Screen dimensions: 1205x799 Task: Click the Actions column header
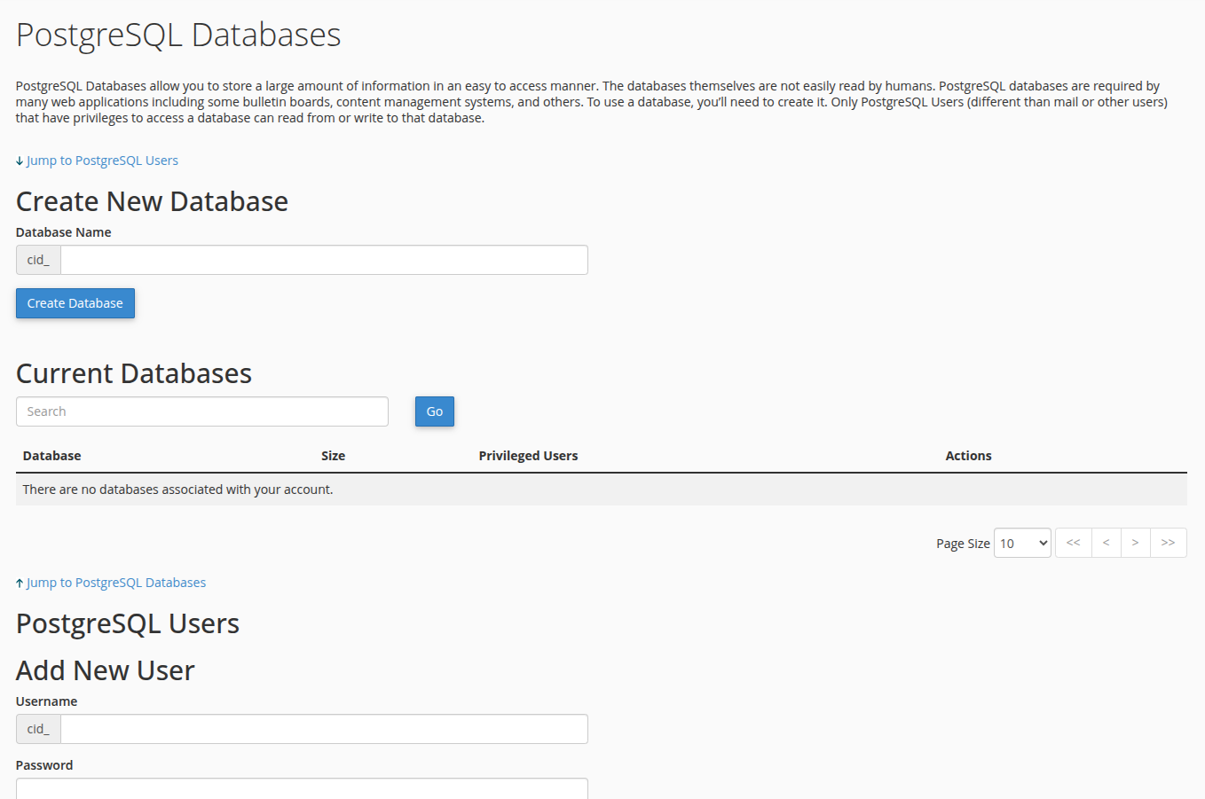pos(968,456)
